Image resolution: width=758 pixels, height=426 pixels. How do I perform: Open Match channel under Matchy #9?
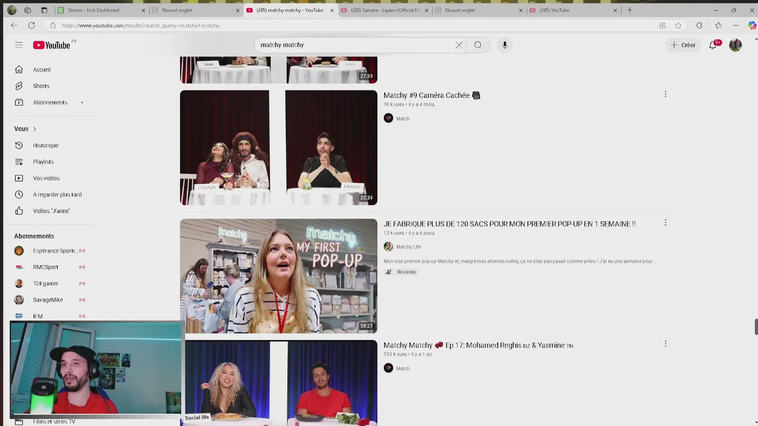403,118
